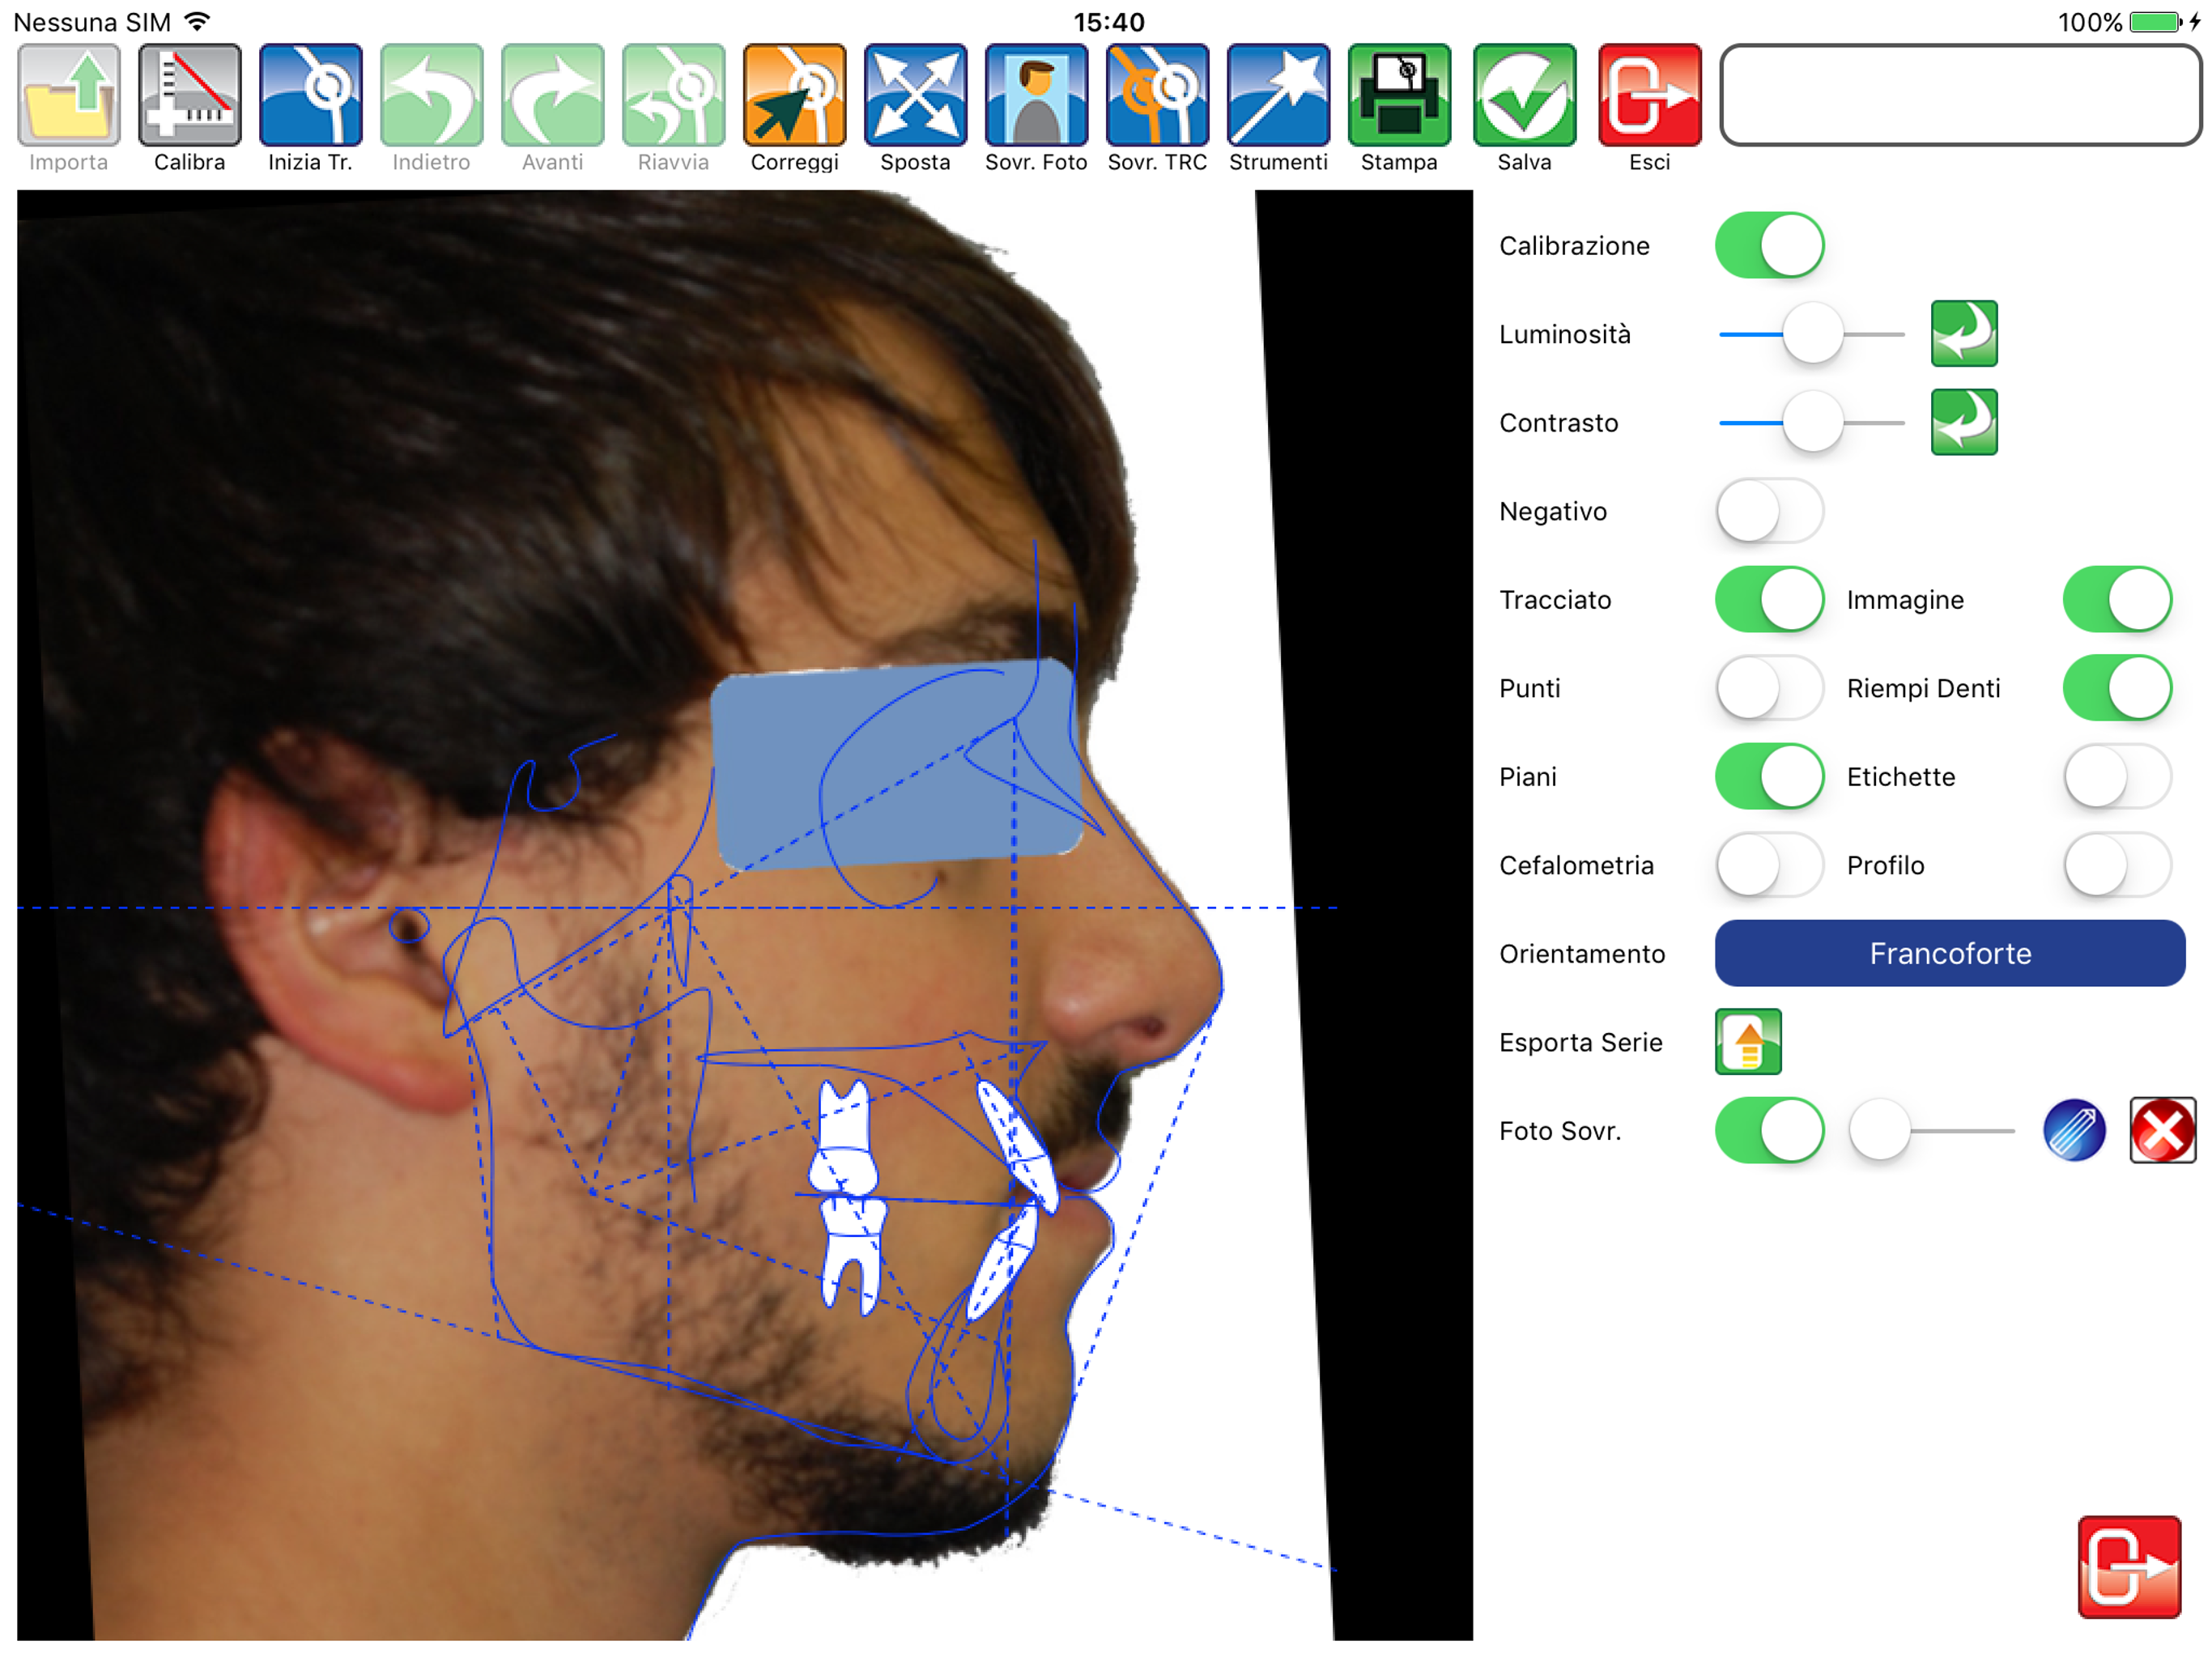Reset the Luminosità brightness value
2212x1658 pixels.
(1963, 334)
